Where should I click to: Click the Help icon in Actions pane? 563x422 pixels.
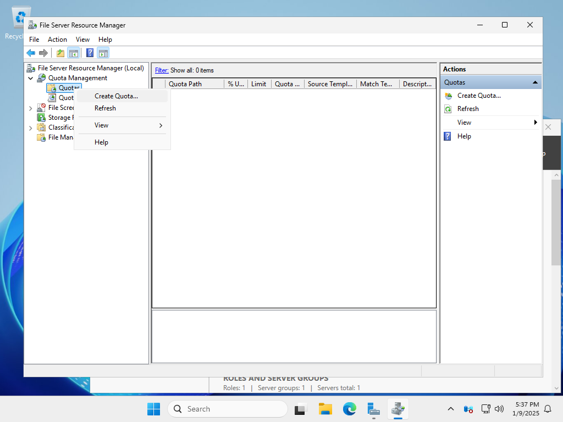(x=448, y=136)
